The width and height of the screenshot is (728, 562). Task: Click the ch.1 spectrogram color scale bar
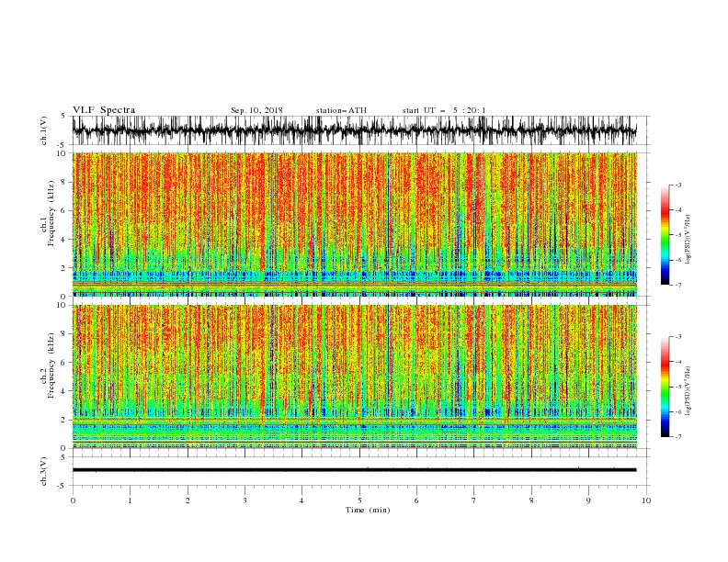(665, 235)
